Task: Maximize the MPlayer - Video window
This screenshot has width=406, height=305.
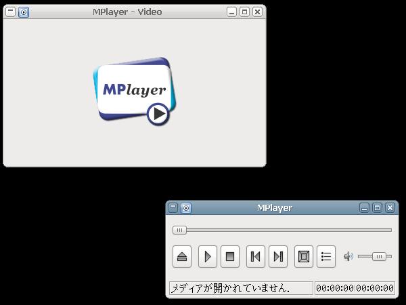Action: pos(244,12)
